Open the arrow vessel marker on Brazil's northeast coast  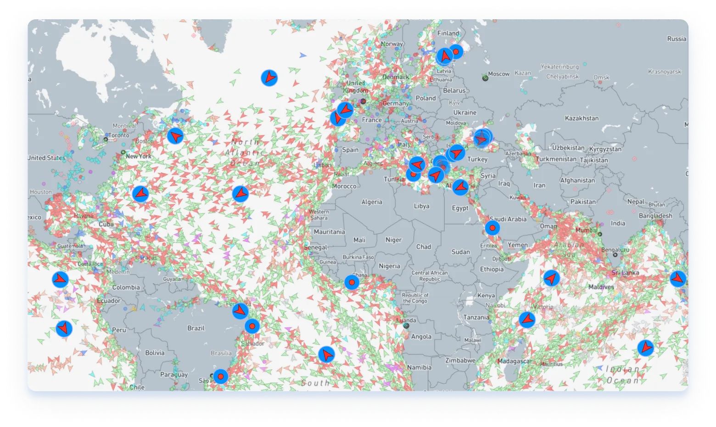240,311
